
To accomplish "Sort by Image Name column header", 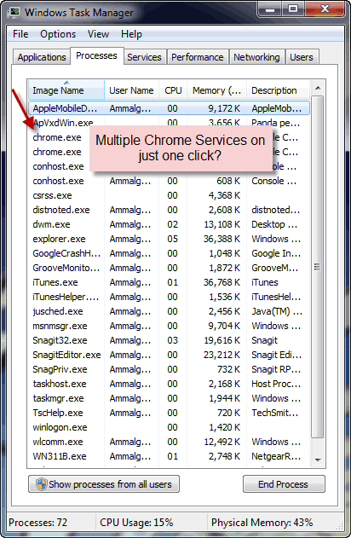I will coord(66,90).
